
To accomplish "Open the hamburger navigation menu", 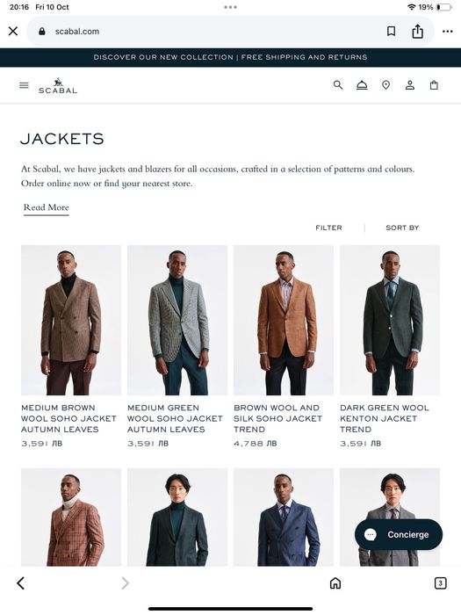I will point(24,85).
